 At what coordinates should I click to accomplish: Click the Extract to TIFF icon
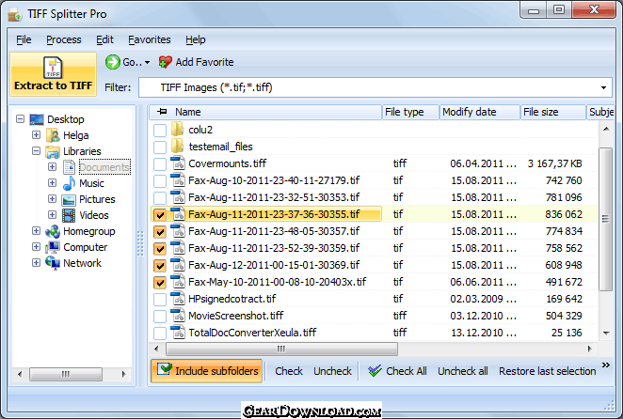point(53,68)
